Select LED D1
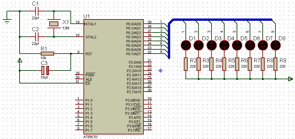 point(186,45)
